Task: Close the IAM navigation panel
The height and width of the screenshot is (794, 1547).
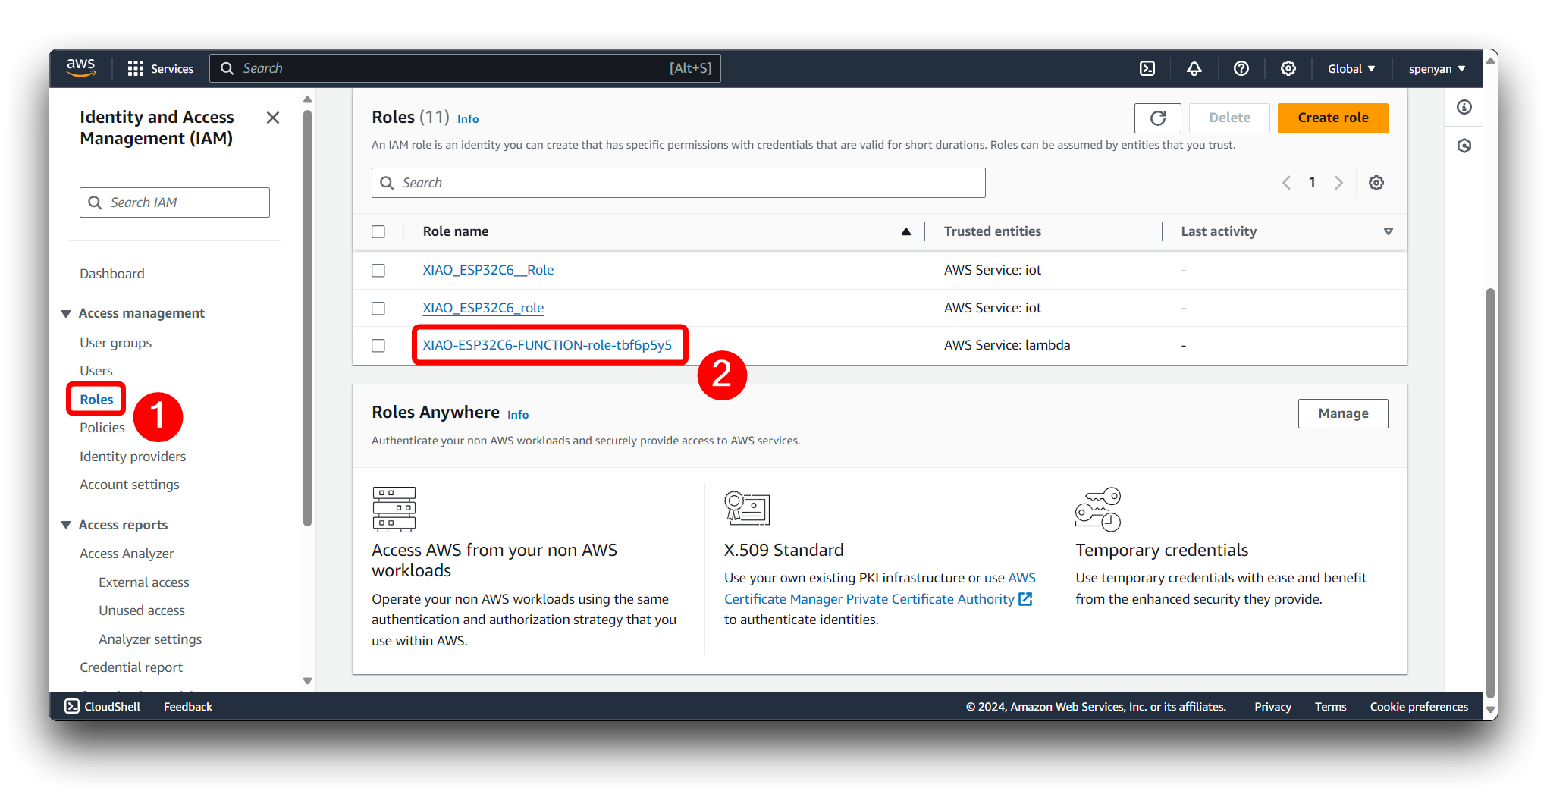Action: 273,118
